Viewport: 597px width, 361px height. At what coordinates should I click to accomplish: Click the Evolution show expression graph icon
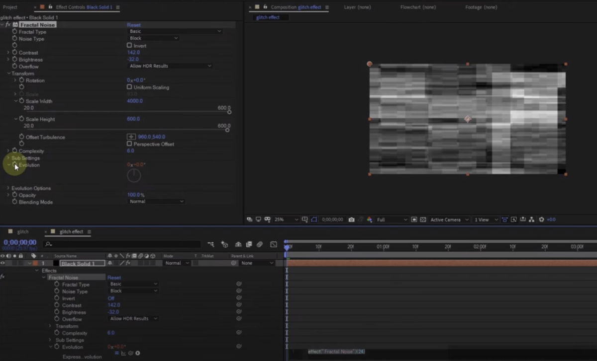(124, 353)
